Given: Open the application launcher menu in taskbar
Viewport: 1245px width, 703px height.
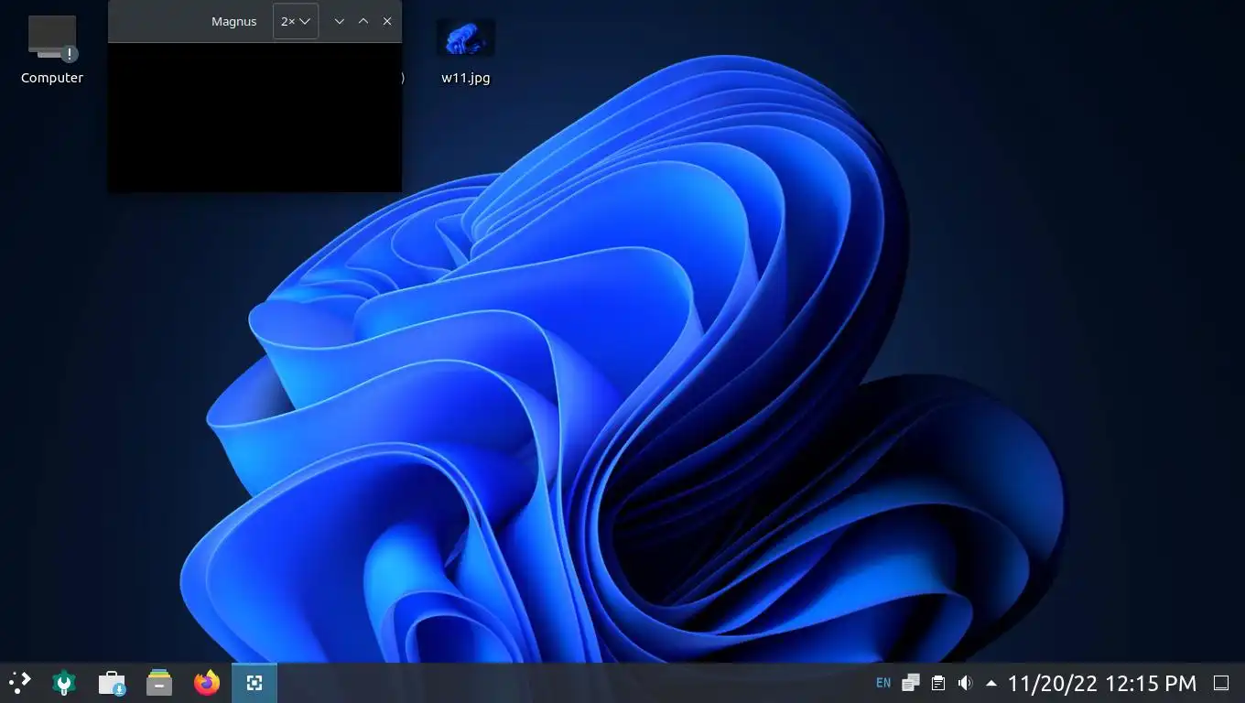Looking at the screenshot, I should 19,683.
